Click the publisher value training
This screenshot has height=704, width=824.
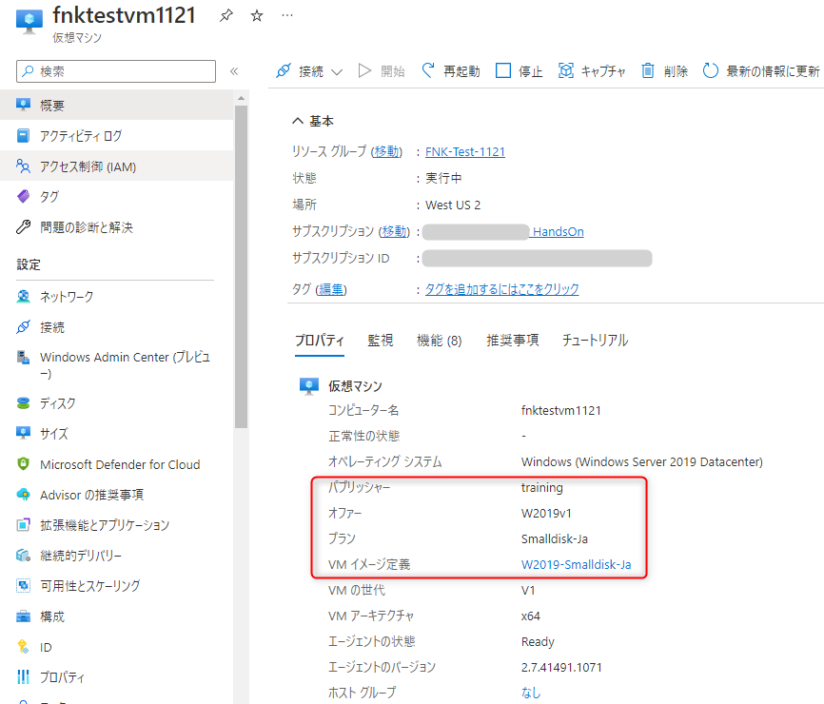coord(541,487)
